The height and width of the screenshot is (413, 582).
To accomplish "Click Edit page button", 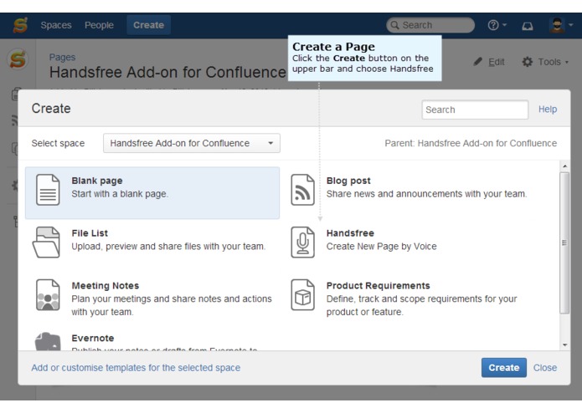I will (489, 62).
